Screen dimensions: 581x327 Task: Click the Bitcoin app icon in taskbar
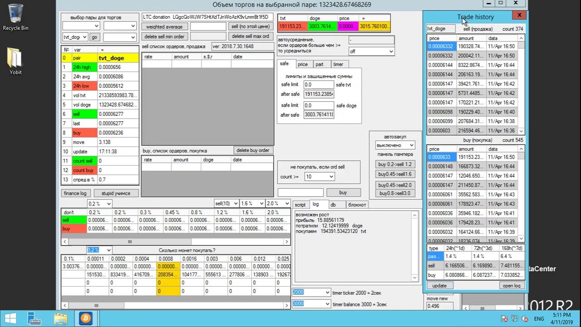[x=85, y=318]
